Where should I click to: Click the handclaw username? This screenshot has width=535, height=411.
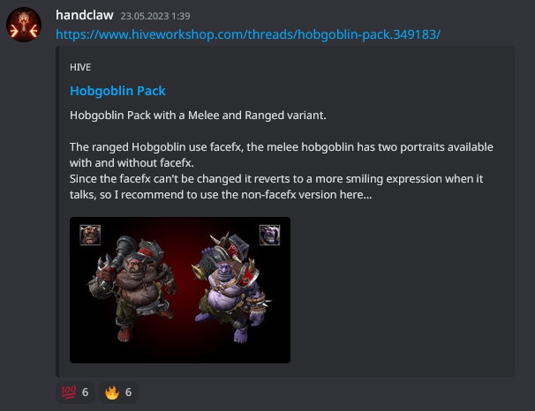tap(84, 15)
